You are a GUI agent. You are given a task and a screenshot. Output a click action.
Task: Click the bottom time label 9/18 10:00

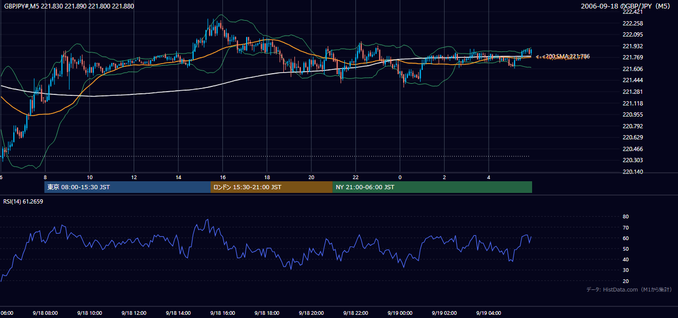(x=90, y=313)
